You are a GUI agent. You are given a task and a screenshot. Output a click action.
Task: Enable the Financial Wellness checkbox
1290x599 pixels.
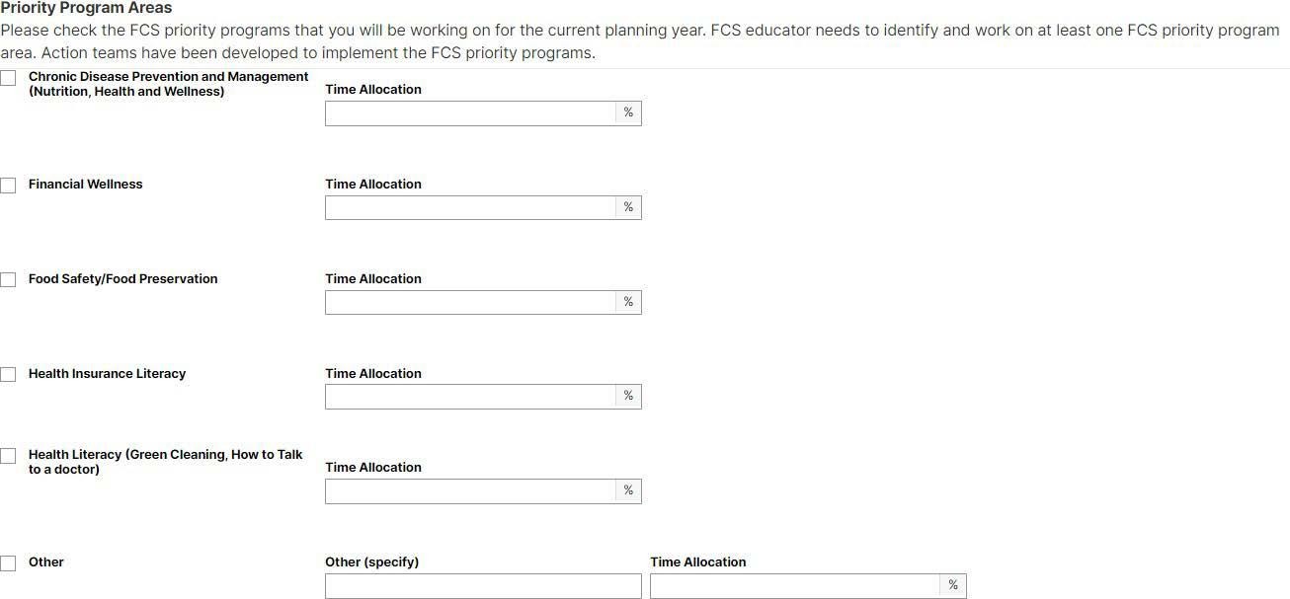[9, 185]
